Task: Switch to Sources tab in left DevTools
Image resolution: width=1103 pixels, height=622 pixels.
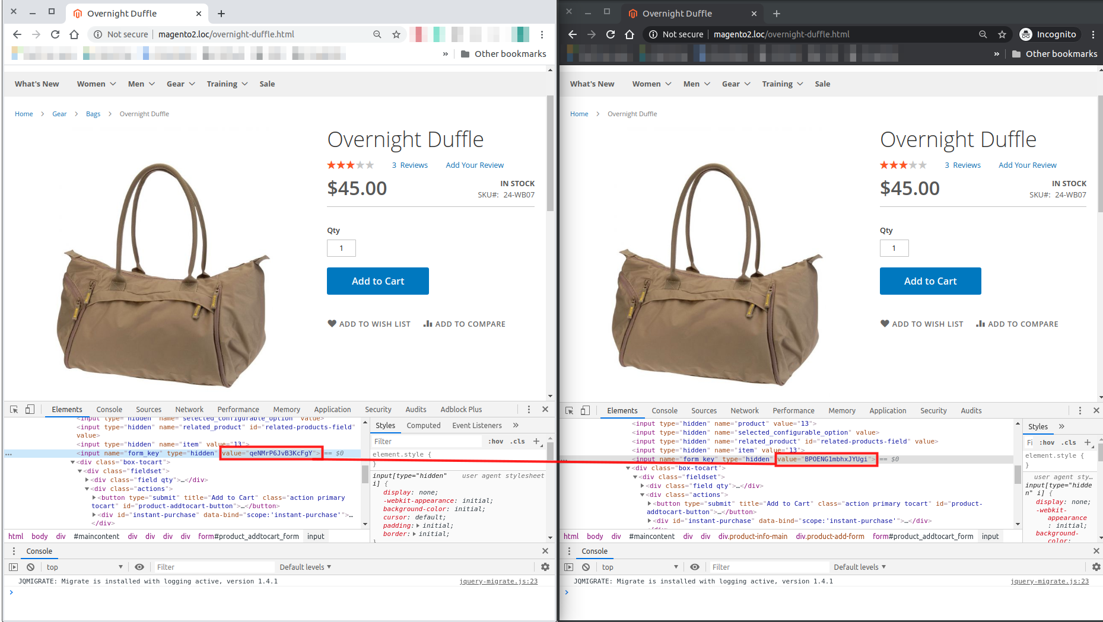Action: point(148,409)
